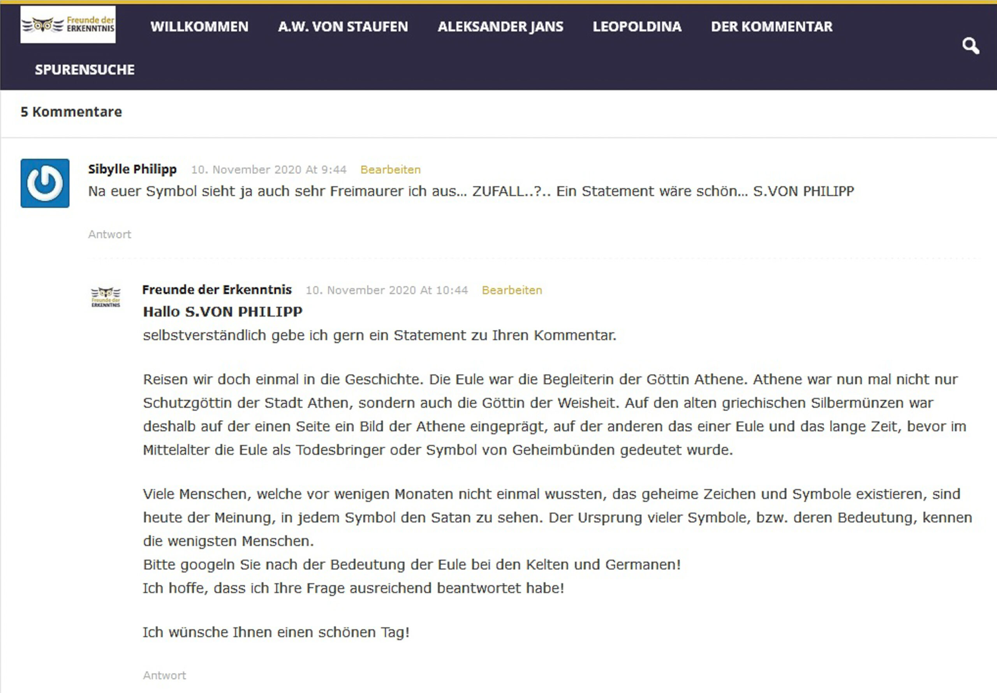Click the Freunde der Erkenntnis site logo

coord(68,24)
